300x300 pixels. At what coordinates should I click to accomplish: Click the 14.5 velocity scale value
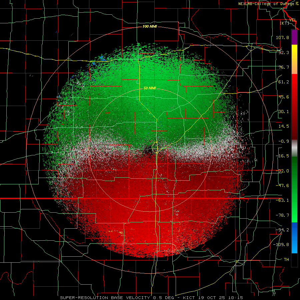click(x=284, y=126)
